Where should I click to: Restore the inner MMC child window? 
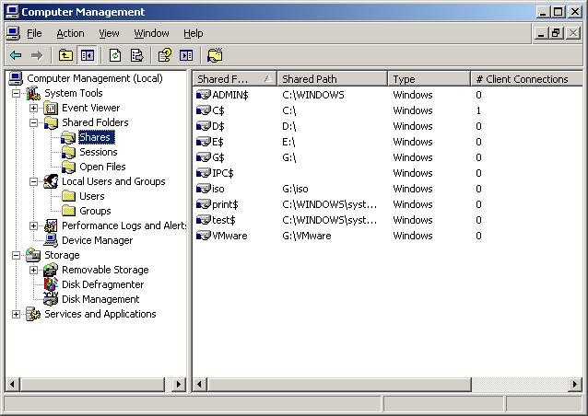coord(557,33)
